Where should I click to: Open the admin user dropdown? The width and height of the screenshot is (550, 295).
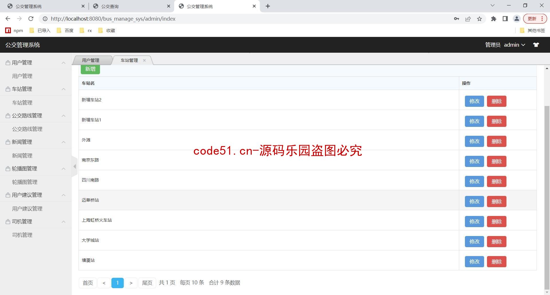[x=514, y=45]
